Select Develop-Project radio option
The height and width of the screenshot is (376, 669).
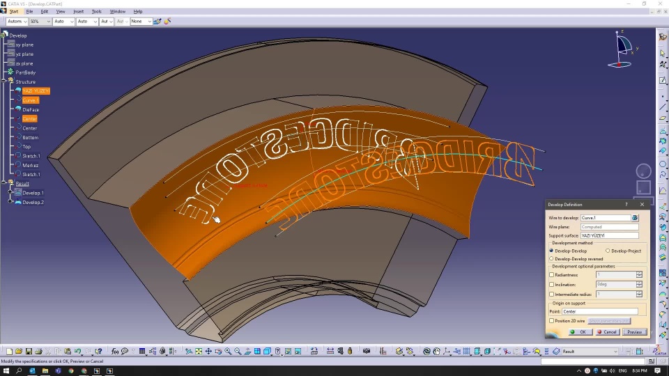[623, 251]
